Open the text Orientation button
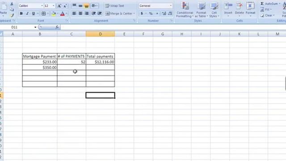This screenshot has width=286, height=161. coord(94,6)
